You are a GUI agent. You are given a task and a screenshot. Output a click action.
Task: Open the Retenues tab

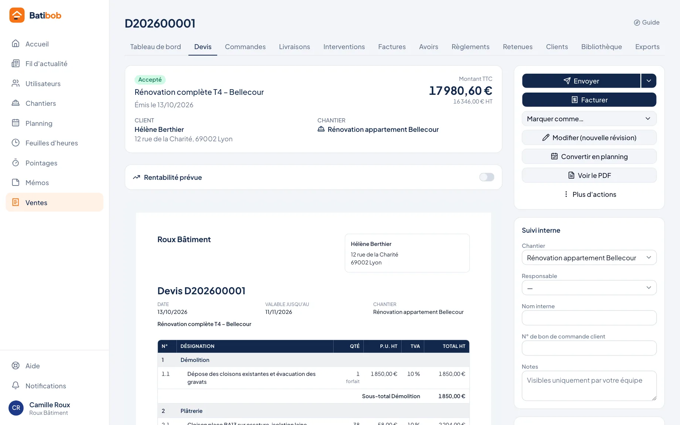point(518,47)
